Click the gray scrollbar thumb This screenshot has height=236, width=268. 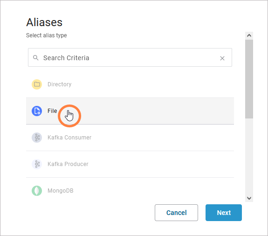[249, 79]
